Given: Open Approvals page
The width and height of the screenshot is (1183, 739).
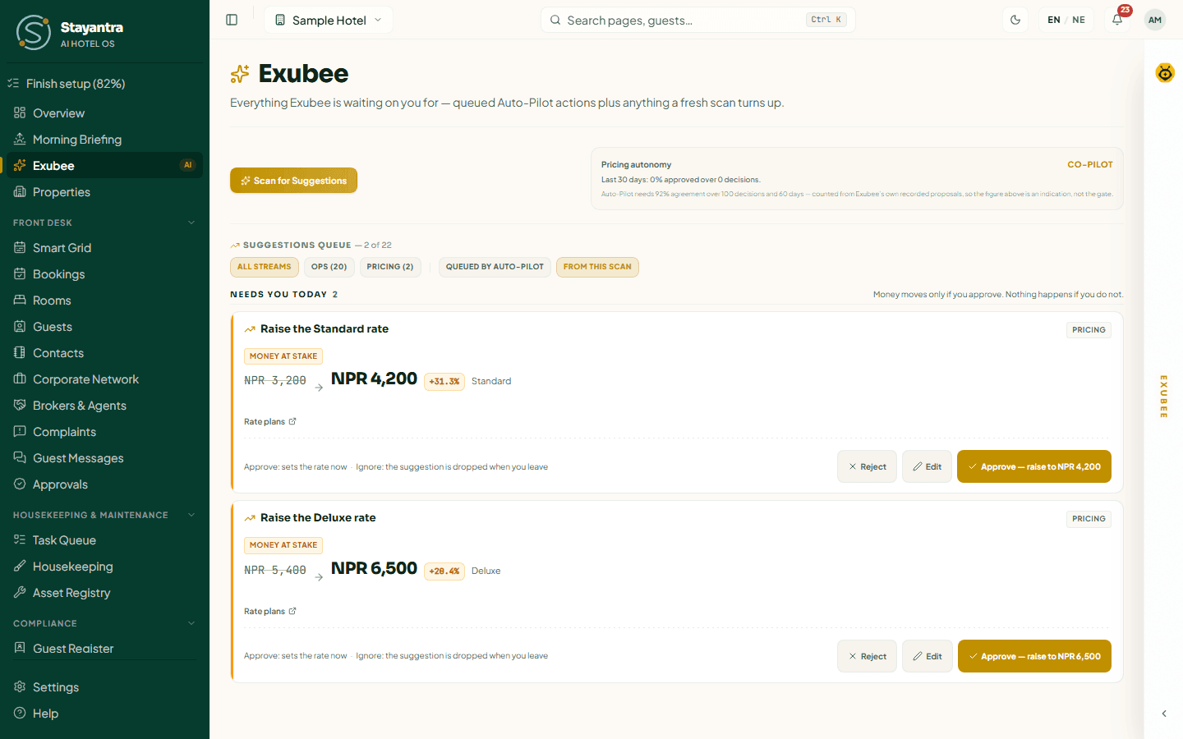Looking at the screenshot, I should point(104,484).
